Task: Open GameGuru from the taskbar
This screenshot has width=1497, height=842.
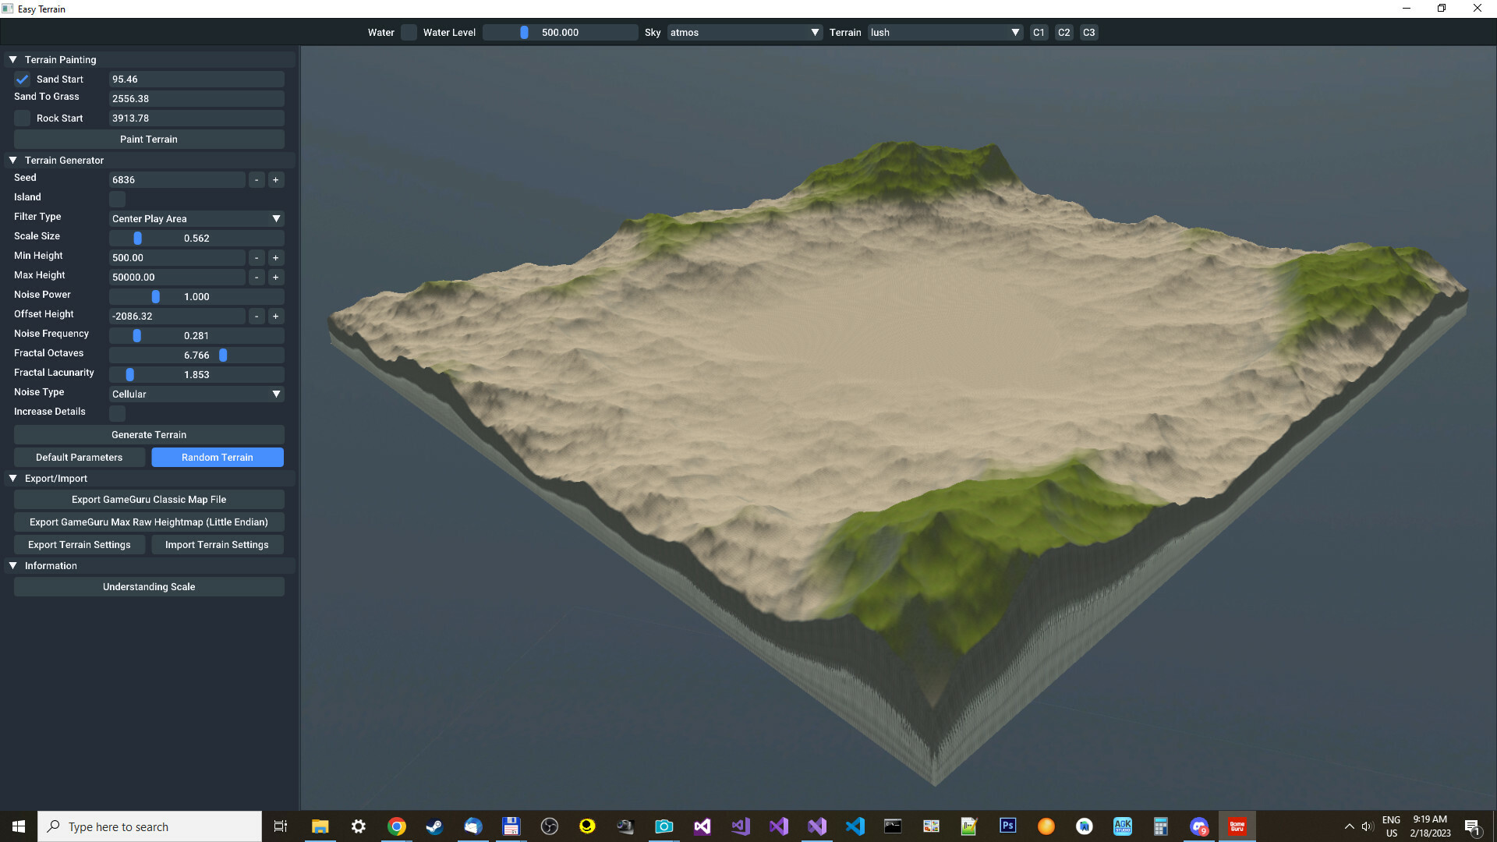Action: [1237, 826]
